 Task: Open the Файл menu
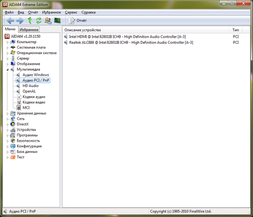(x=9, y=12)
